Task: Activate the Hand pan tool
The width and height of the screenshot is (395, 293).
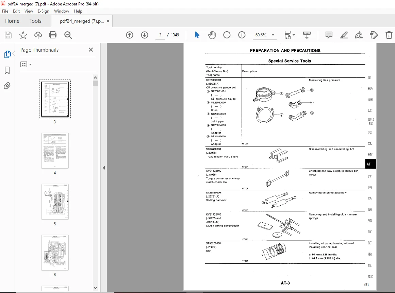Action: click(x=212, y=35)
